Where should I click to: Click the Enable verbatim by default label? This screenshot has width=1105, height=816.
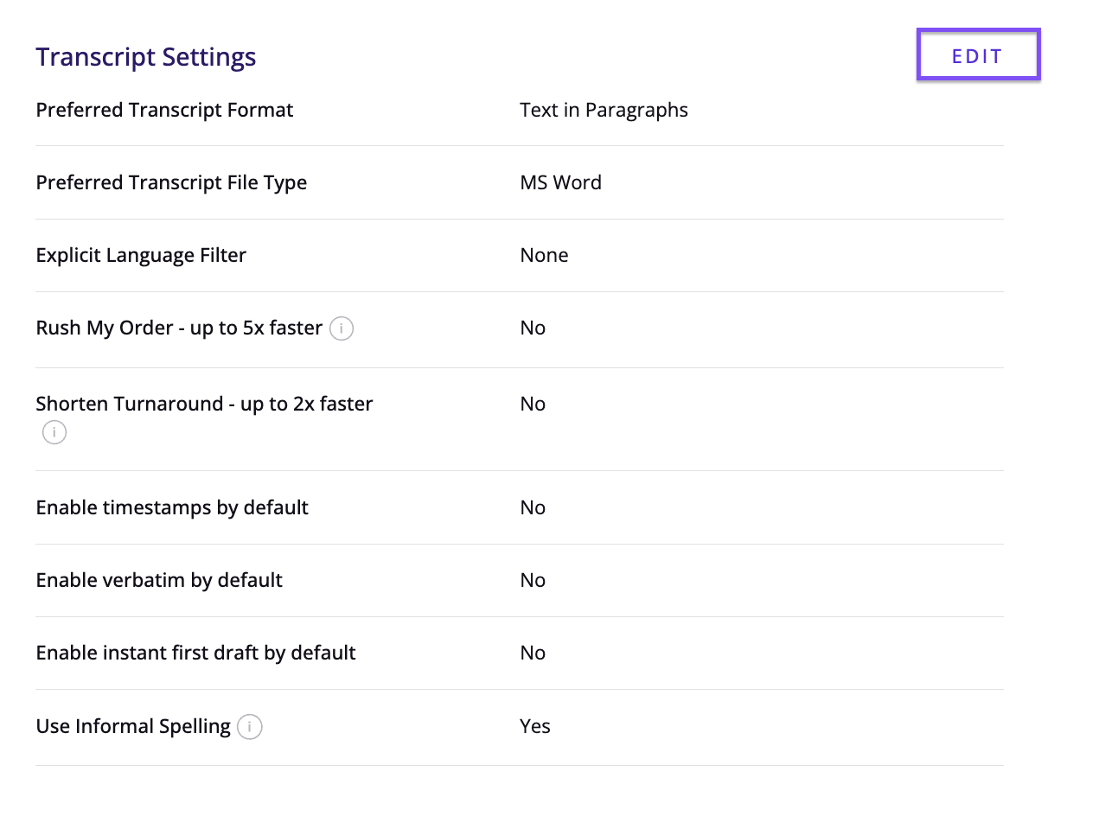tap(159, 581)
